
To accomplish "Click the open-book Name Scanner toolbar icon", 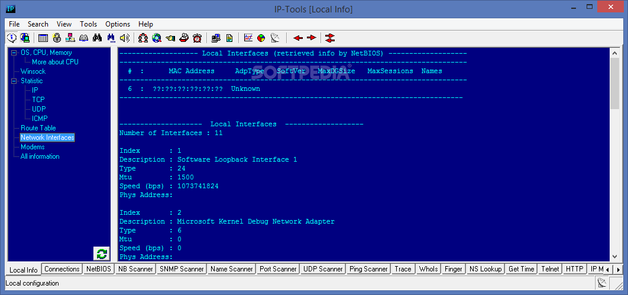I will tap(84, 38).
